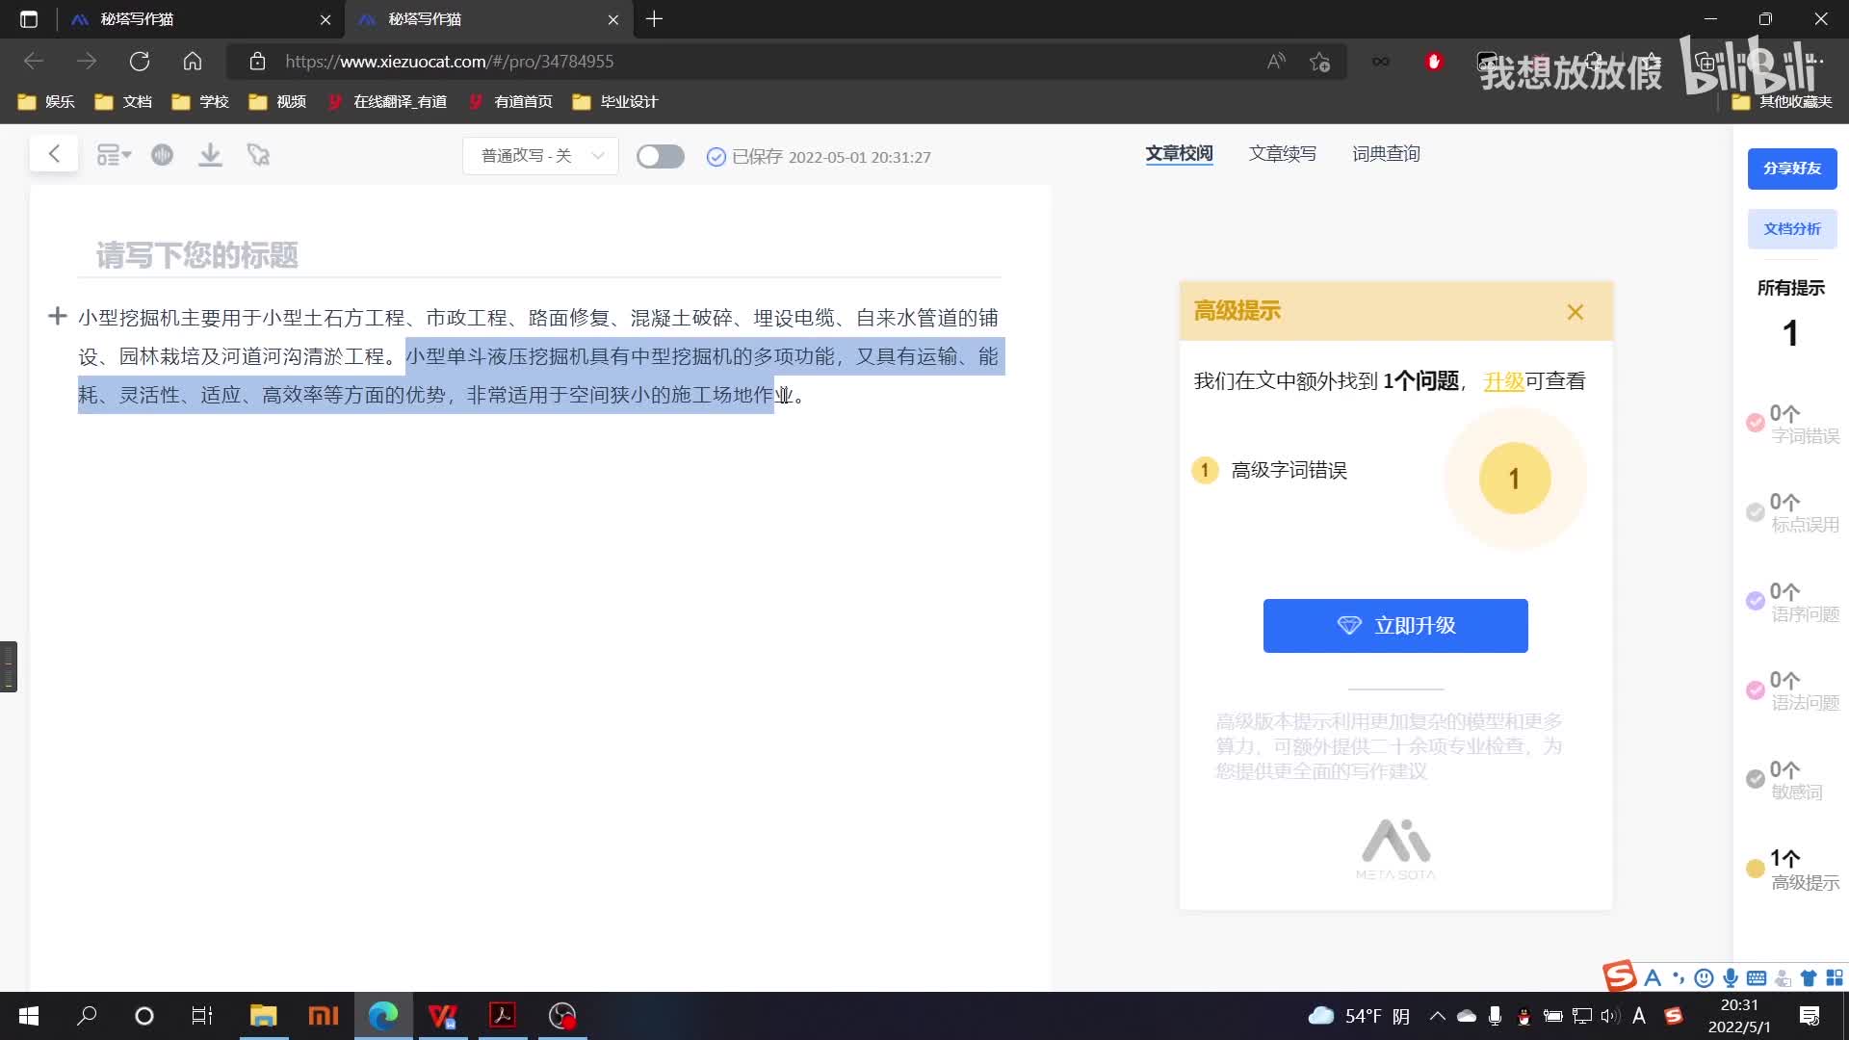The height and width of the screenshot is (1040, 1849).
Task: Open the 词典查询 tab
Action: pyautogui.click(x=1386, y=154)
